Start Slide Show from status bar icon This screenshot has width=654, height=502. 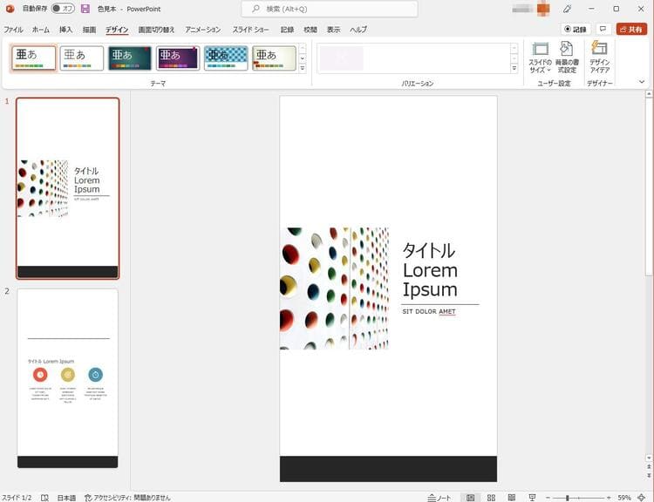532,498
